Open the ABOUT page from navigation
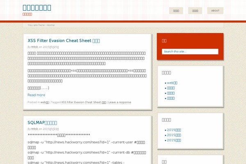The width and height of the screenshot is (246, 164). (215, 11)
